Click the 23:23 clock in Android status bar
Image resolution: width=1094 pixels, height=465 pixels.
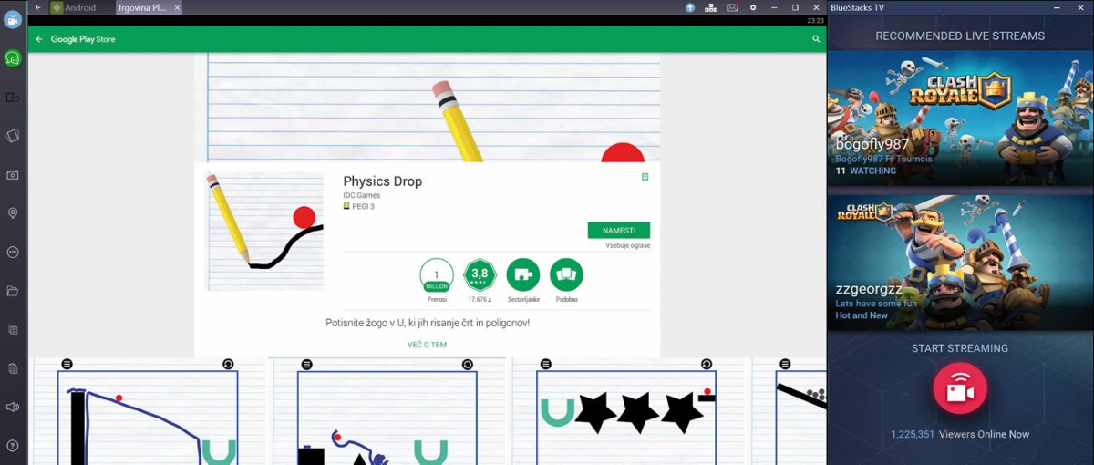(816, 20)
